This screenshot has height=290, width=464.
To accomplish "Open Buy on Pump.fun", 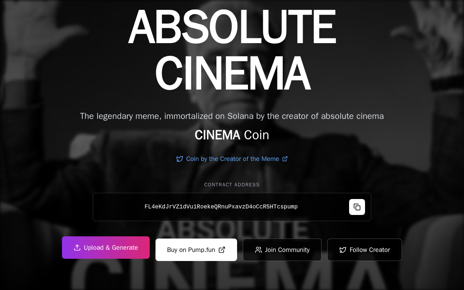I will [196, 250].
